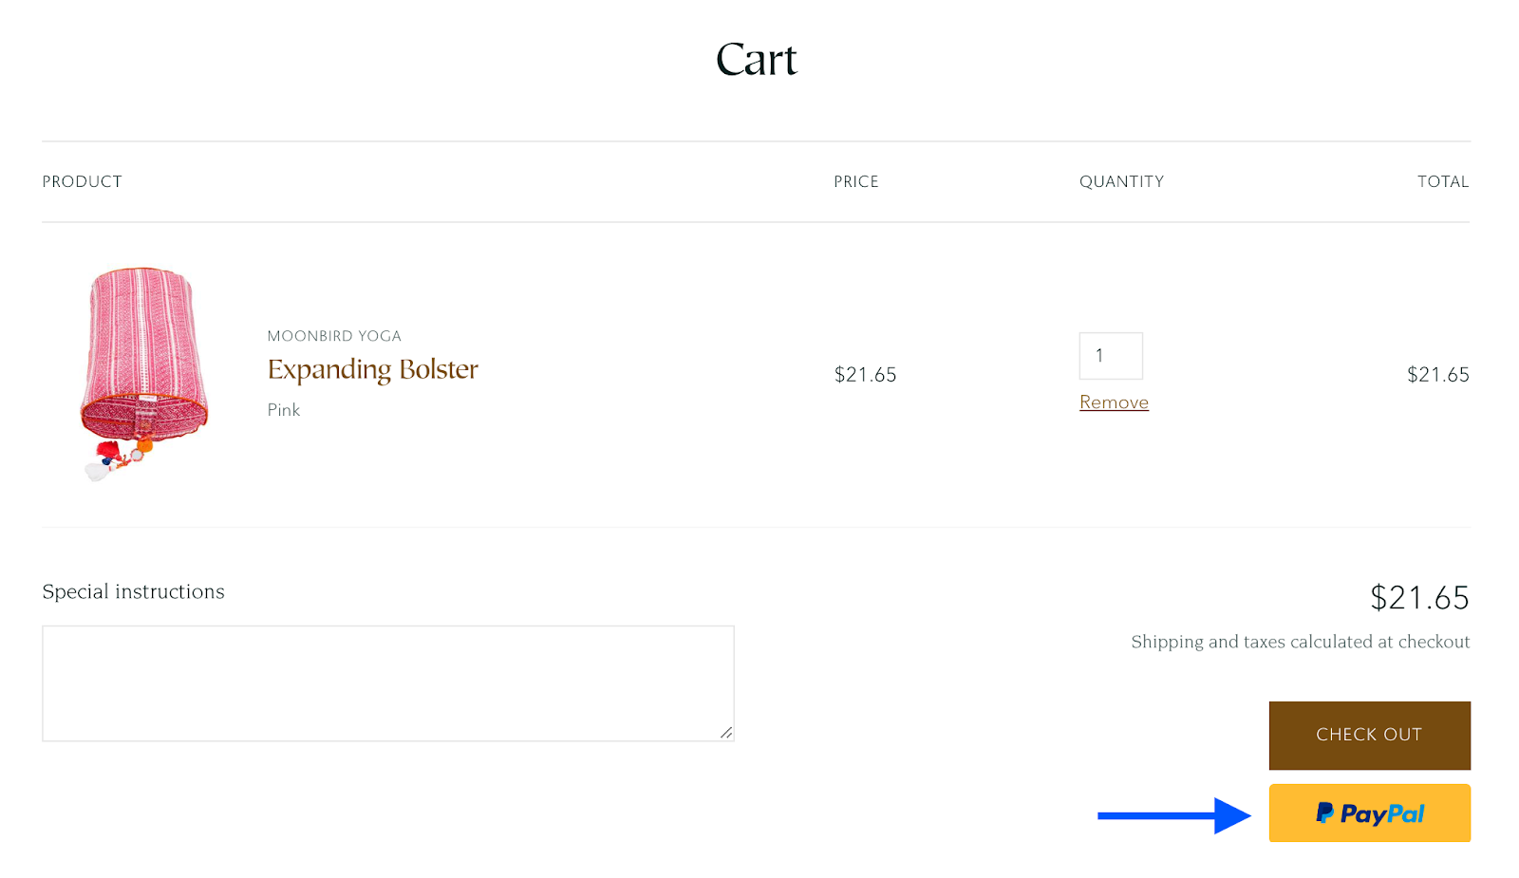Click the PRICE column header
The width and height of the screenshot is (1519, 878).
point(856,181)
